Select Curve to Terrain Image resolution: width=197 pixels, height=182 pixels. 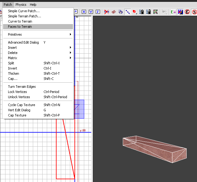click(38, 21)
